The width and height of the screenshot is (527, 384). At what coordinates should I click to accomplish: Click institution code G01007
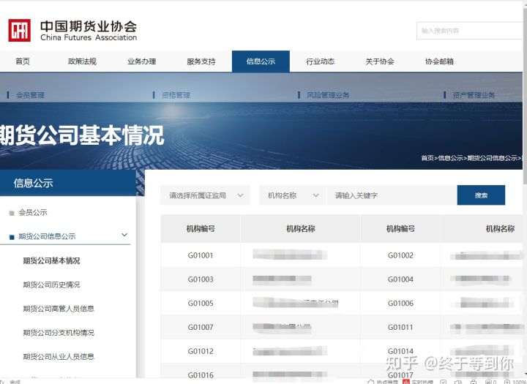point(201,327)
